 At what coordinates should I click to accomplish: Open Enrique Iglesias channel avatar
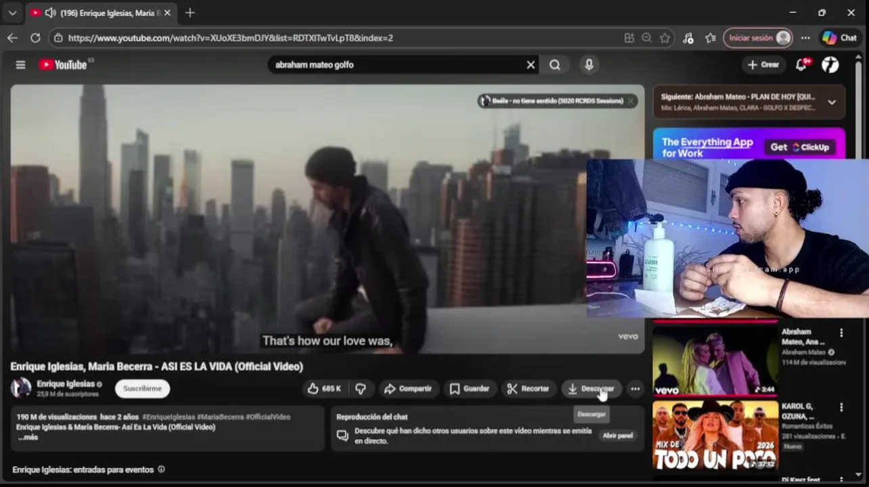21,388
